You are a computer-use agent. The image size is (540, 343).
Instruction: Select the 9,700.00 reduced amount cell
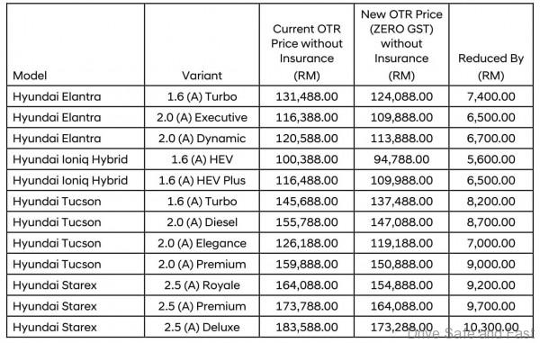[491, 306]
